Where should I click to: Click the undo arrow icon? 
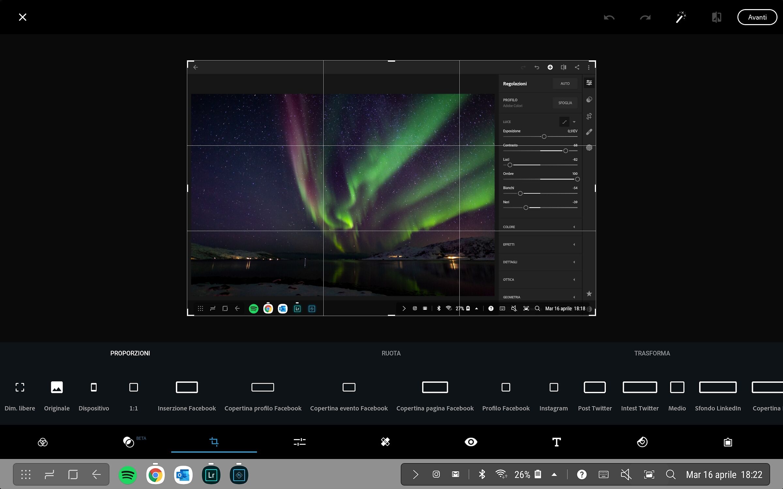coord(609,17)
